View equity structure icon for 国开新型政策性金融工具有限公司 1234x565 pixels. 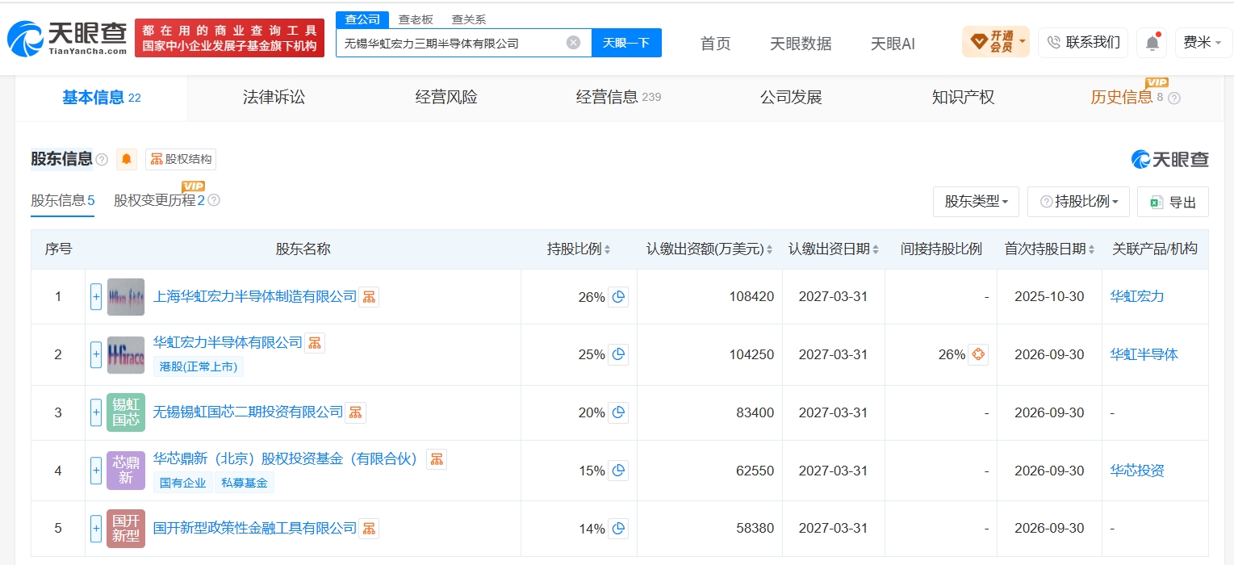369,529
